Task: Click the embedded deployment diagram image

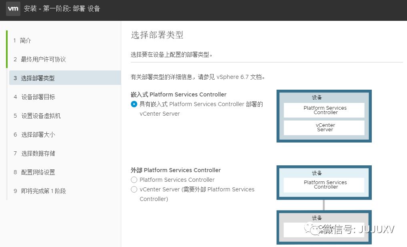Action: pos(324,116)
